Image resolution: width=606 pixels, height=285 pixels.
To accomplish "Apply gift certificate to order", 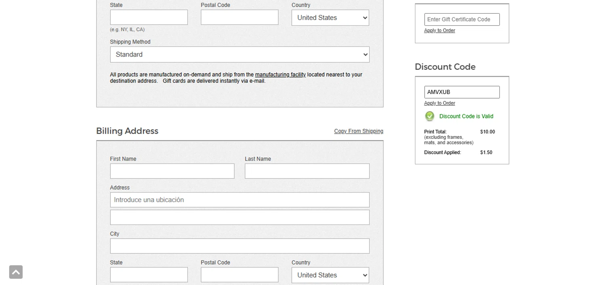I will point(440,31).
